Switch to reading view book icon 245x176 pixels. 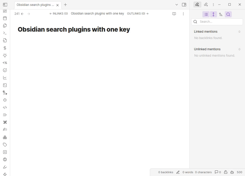pos(174,14)
